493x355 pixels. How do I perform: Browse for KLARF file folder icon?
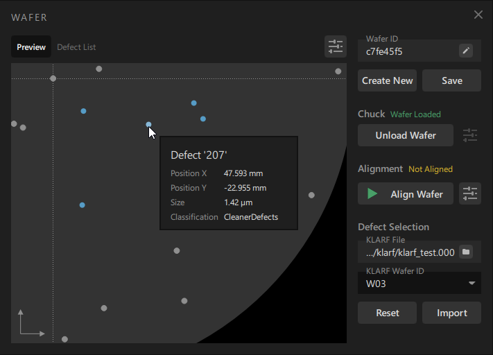(466, 252)
